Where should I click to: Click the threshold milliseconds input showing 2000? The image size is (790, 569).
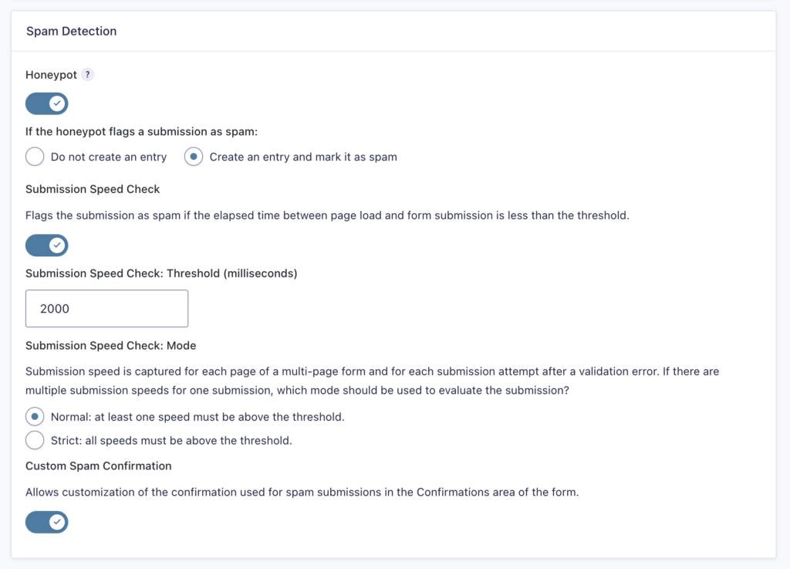pos(106,308)
